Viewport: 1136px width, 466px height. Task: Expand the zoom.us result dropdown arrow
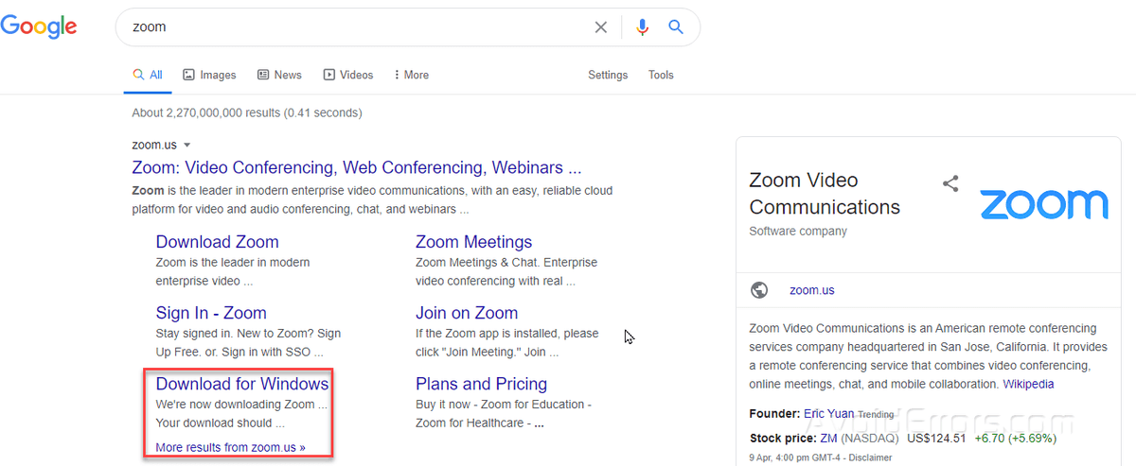[187, 146]
